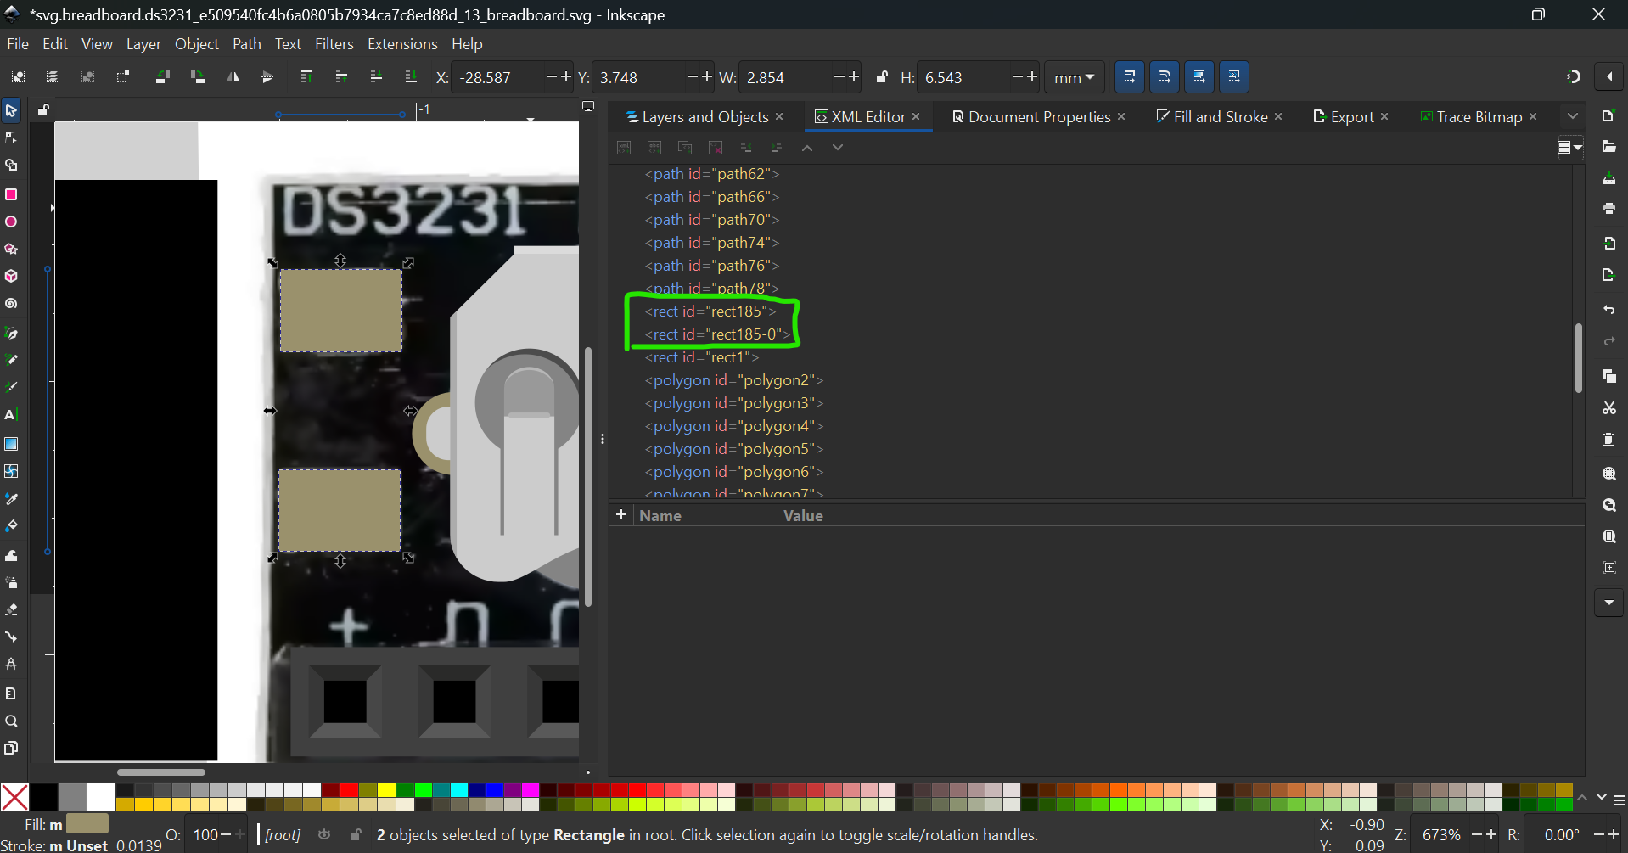Open the Object menu
This screenshot has width=1628, height=853.
click(x=197, y=44)
